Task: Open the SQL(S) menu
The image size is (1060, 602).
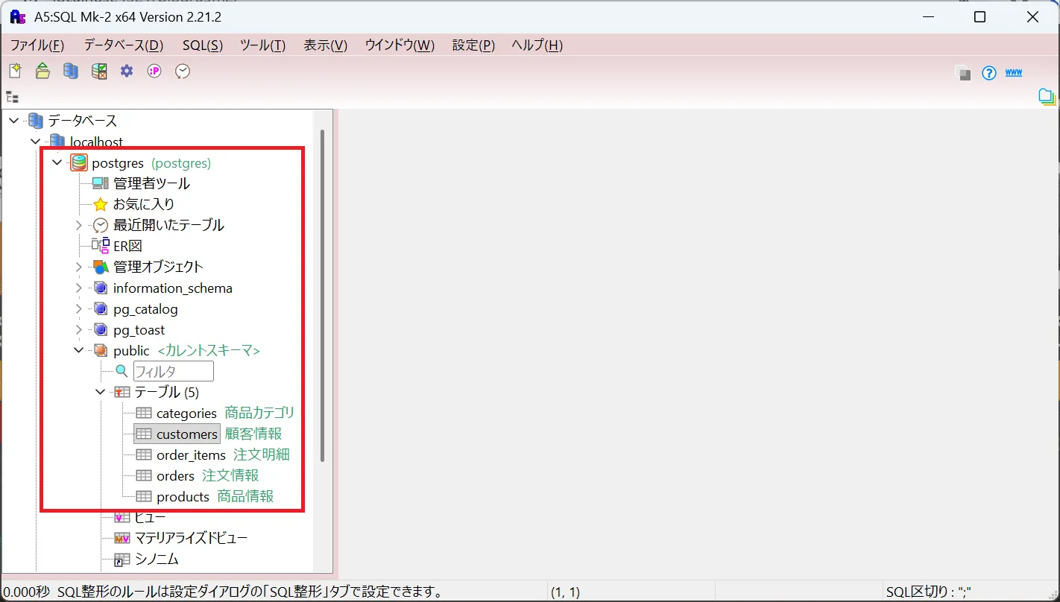Action: point(203,45)
